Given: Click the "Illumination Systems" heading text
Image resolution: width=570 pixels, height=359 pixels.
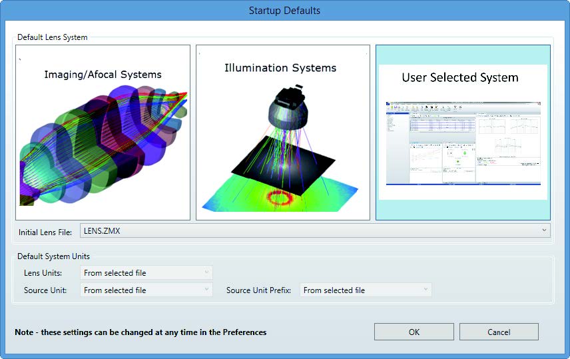Looking at the screenshot, I should pyautogui.click(x=280, y=68).
